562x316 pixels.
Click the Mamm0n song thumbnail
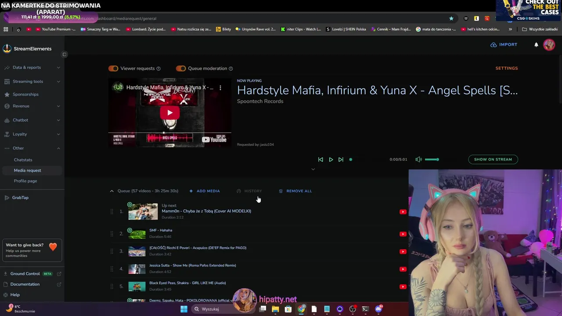(143, 212)
